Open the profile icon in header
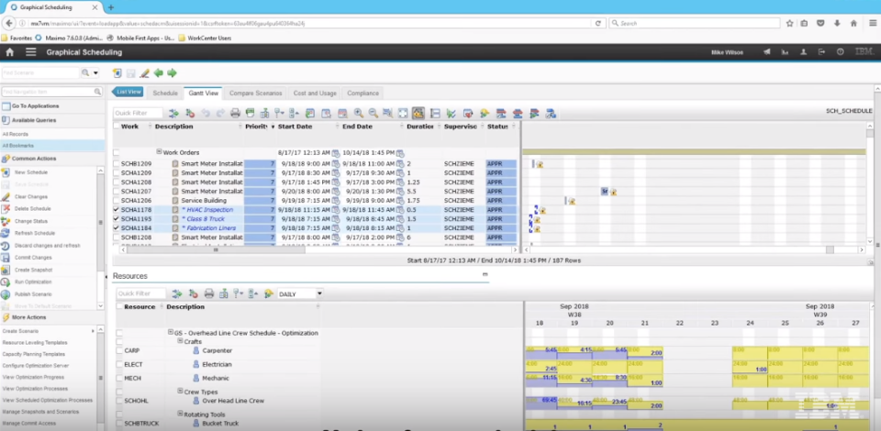This screenshot has height=431, width=881. pyautogui.click(x=804, y=52)
